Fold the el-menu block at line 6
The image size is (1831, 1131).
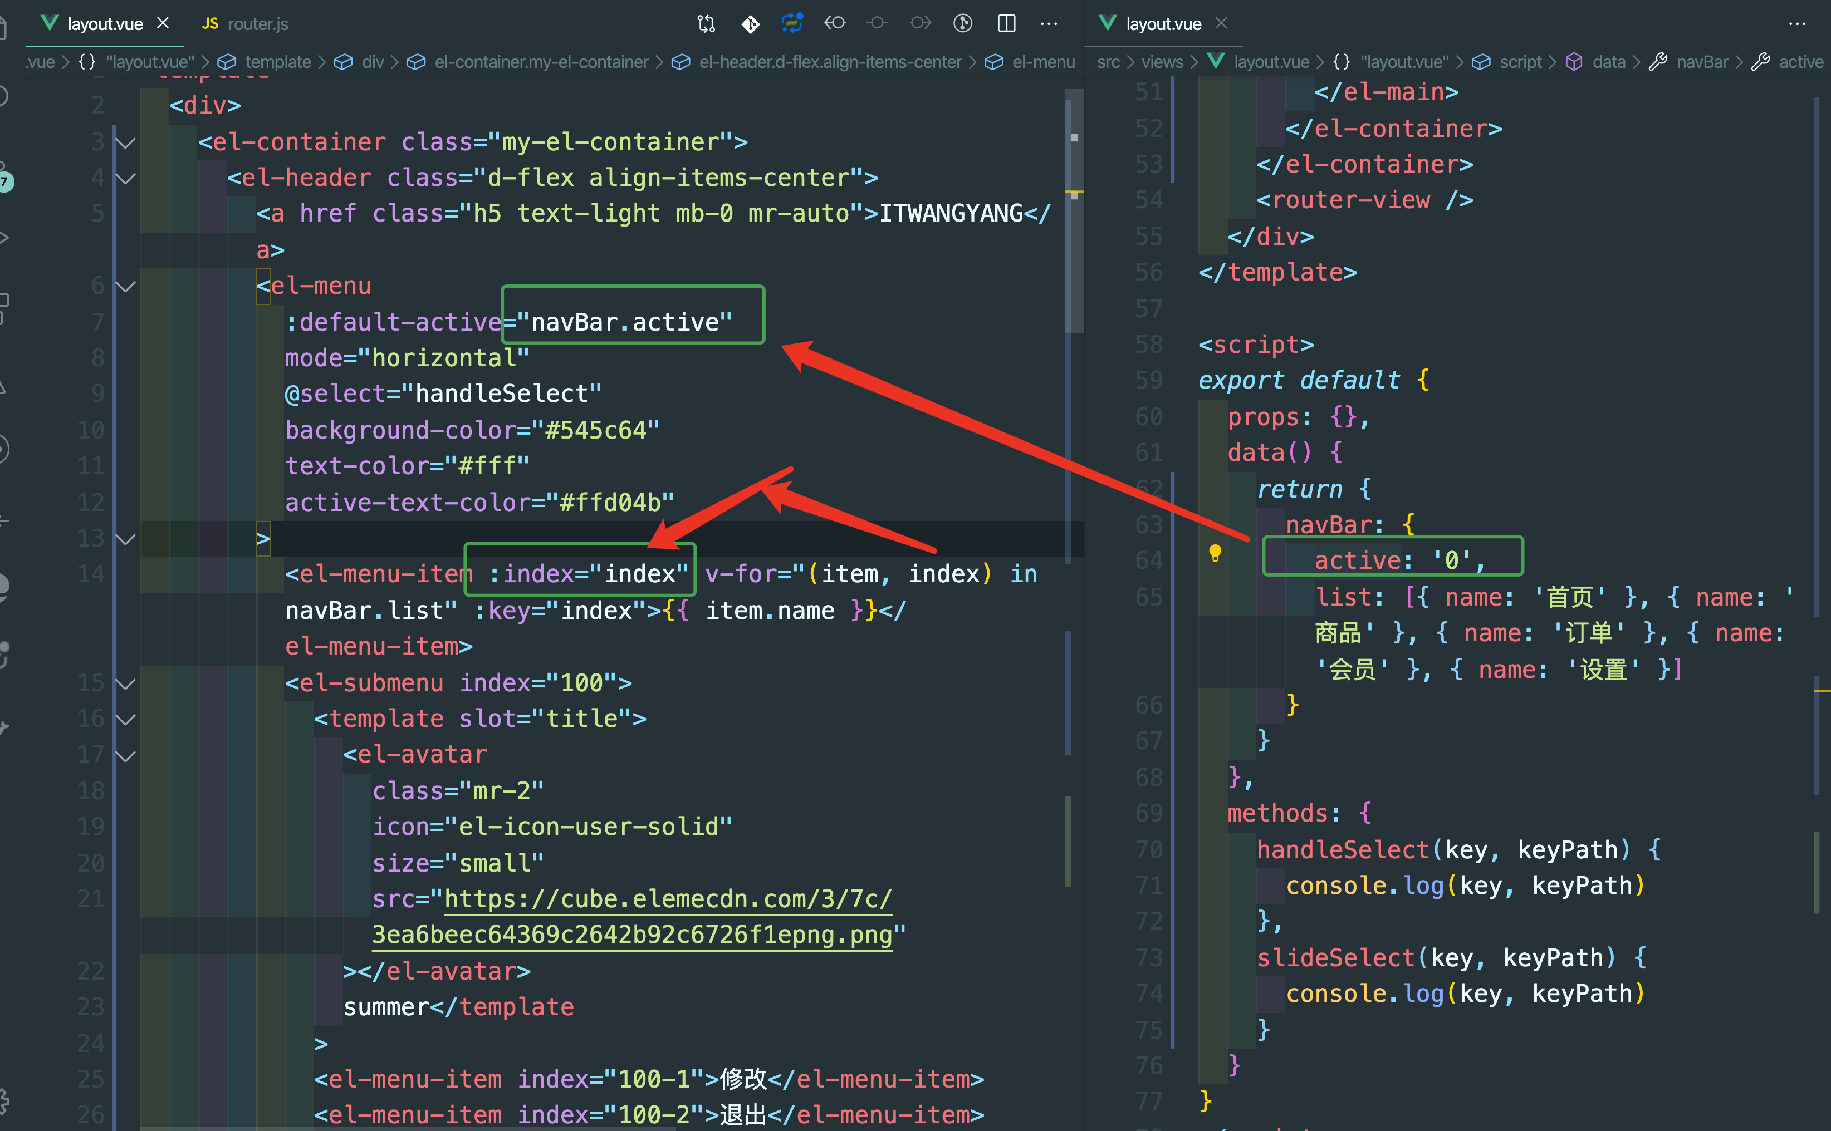tap(126, 286)
